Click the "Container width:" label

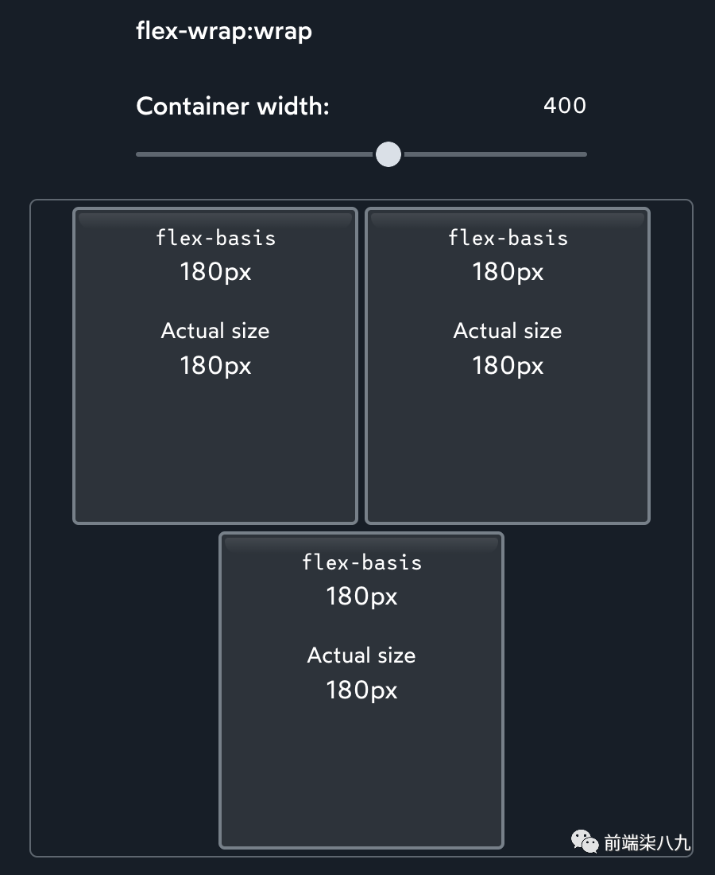(x=233, y=106)
